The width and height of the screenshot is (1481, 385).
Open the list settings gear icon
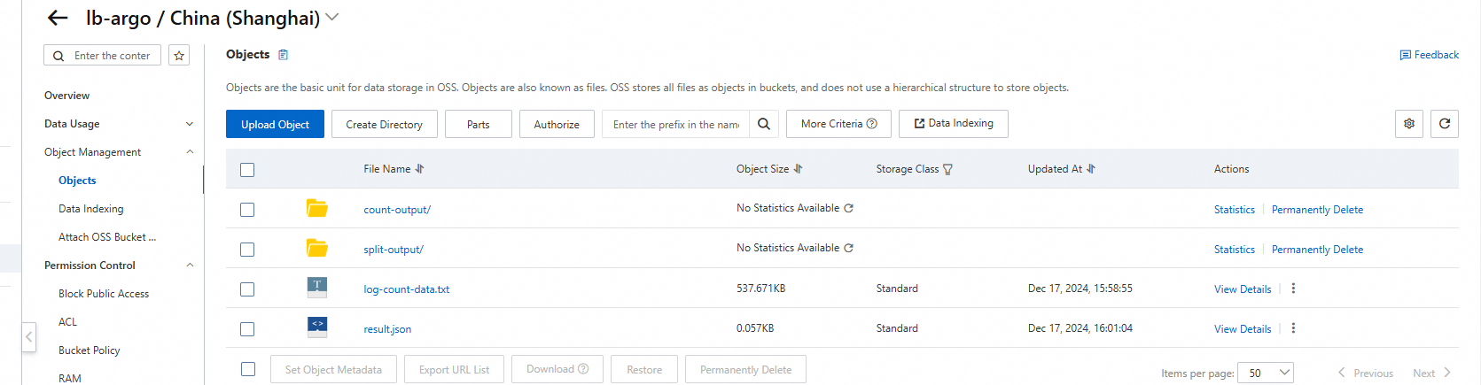(1409, 124)
